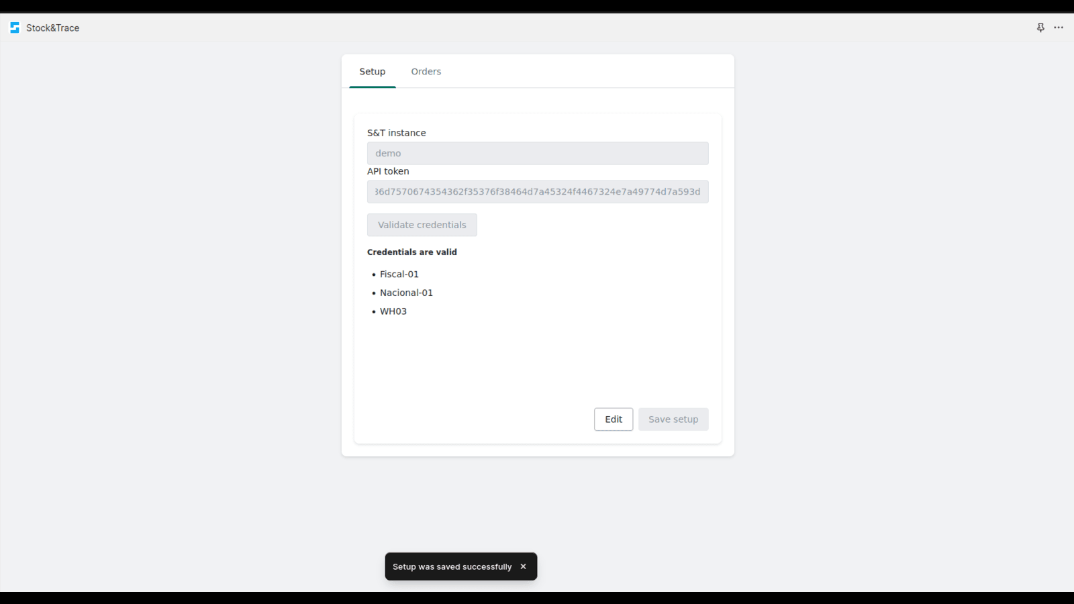Click the Validate credentials button
Image resolution: width=1074 pixels, height=604 pixels.
(422, 225)
